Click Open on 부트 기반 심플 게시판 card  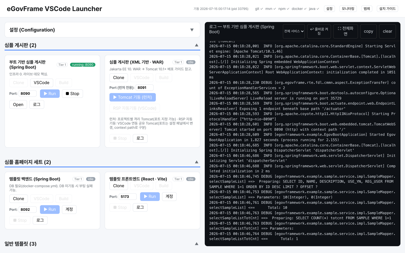[x=18, y=105]
